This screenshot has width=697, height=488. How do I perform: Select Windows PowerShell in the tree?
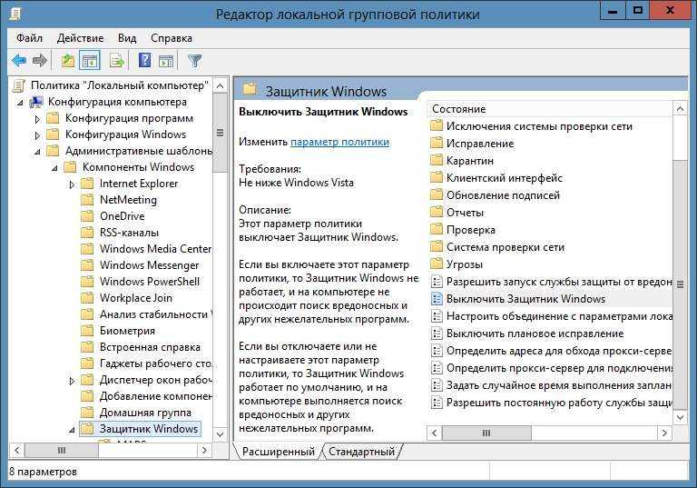(150, 282)
